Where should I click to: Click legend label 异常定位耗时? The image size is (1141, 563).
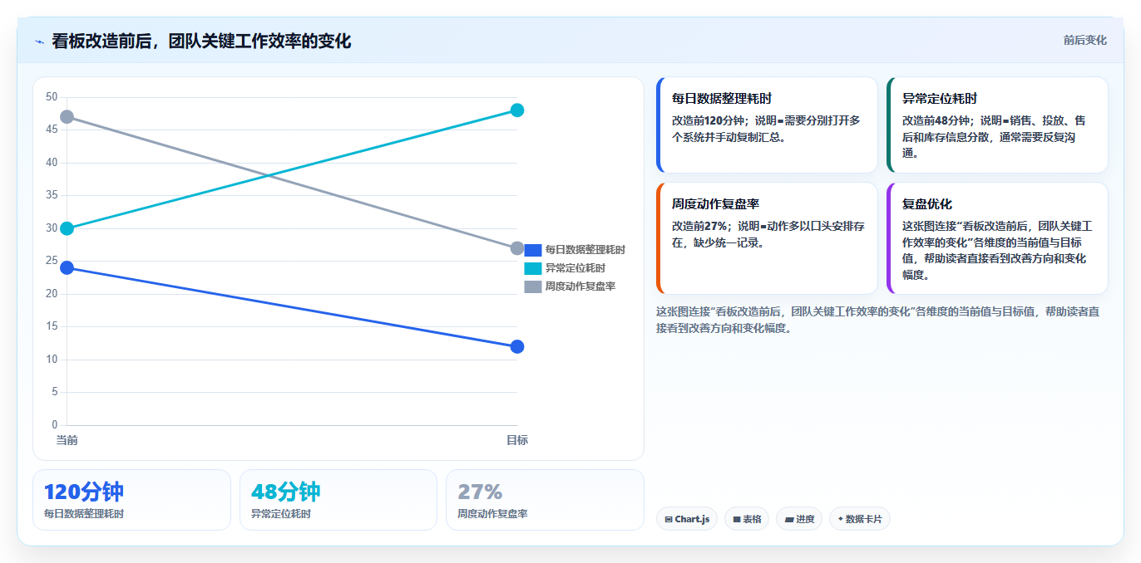pos(575,268)
